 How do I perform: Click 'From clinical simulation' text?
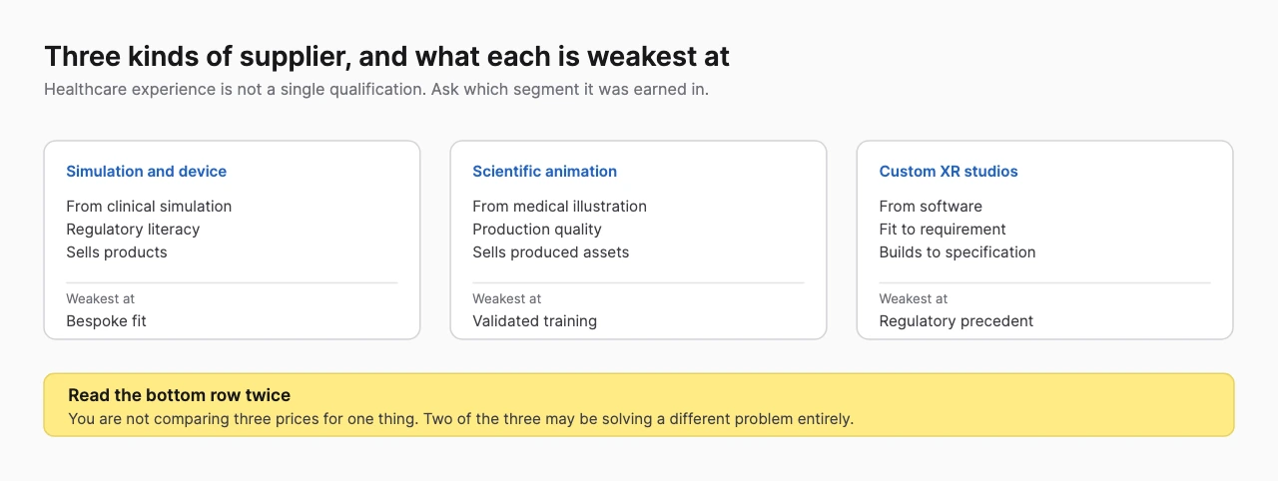click(x=149, y=207)
